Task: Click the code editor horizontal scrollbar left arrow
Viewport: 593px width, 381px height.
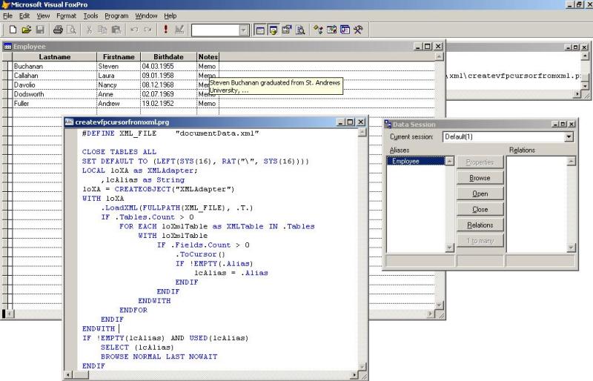Action: pyautogui.click(x=68, y=375)
